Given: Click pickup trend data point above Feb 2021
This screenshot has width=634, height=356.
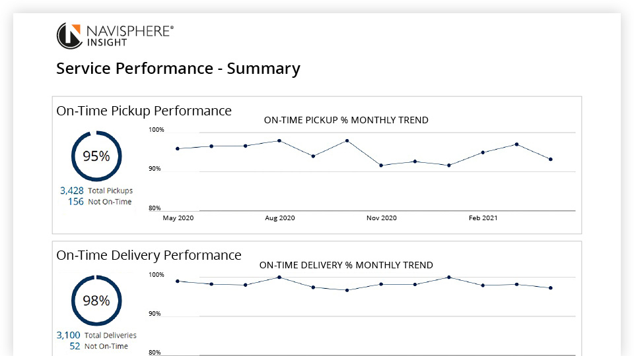Looking at the screenshot, I should (483, 152).
